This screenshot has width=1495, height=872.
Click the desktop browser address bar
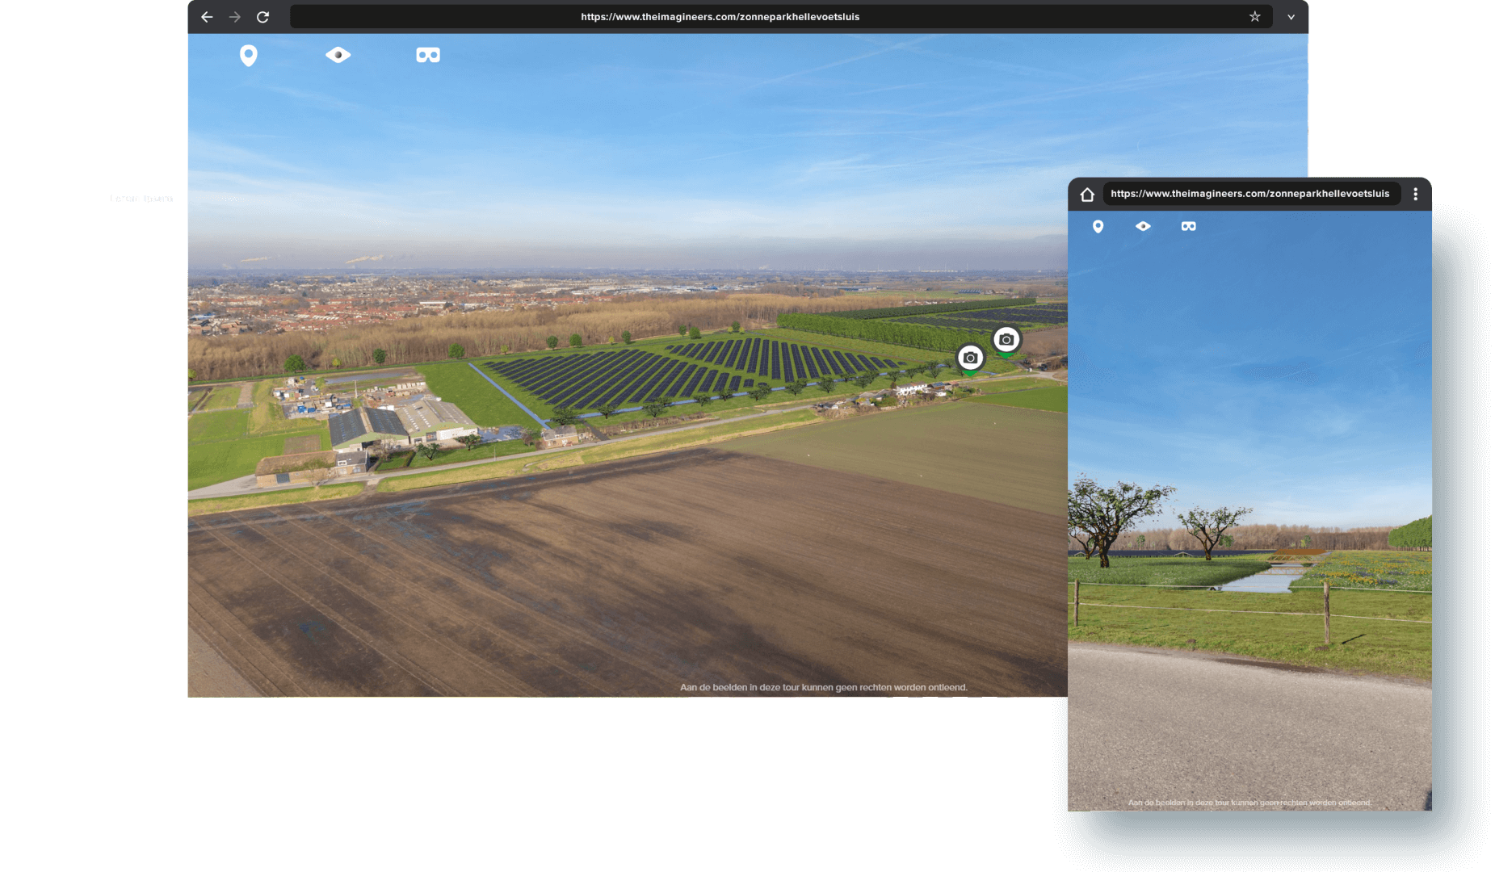tap(719, 17)
